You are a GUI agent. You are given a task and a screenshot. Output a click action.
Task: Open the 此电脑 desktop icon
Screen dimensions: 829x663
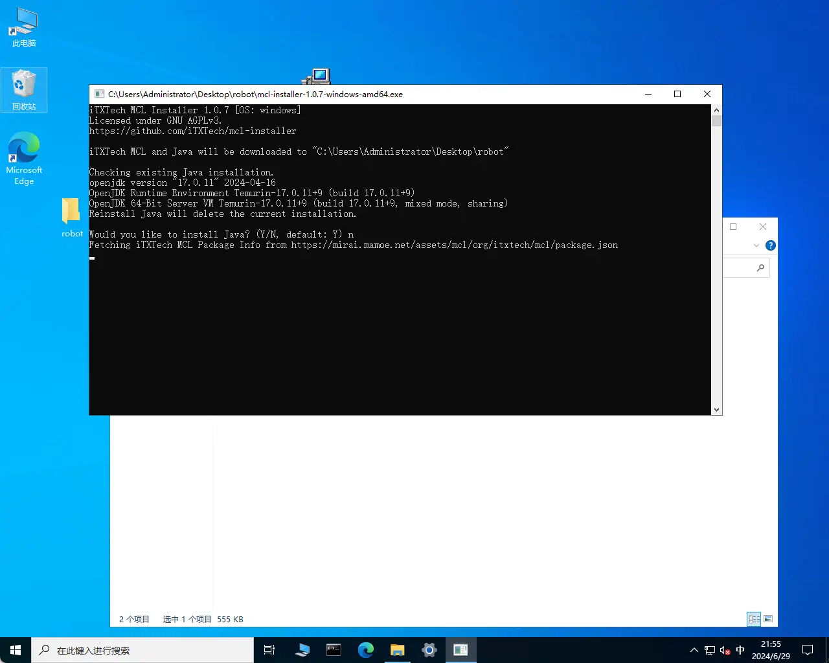click(24, 28)
